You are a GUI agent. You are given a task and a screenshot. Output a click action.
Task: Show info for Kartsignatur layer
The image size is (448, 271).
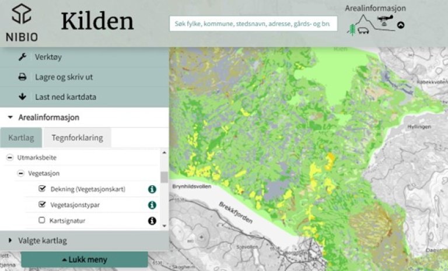click(x=152, y=221)
